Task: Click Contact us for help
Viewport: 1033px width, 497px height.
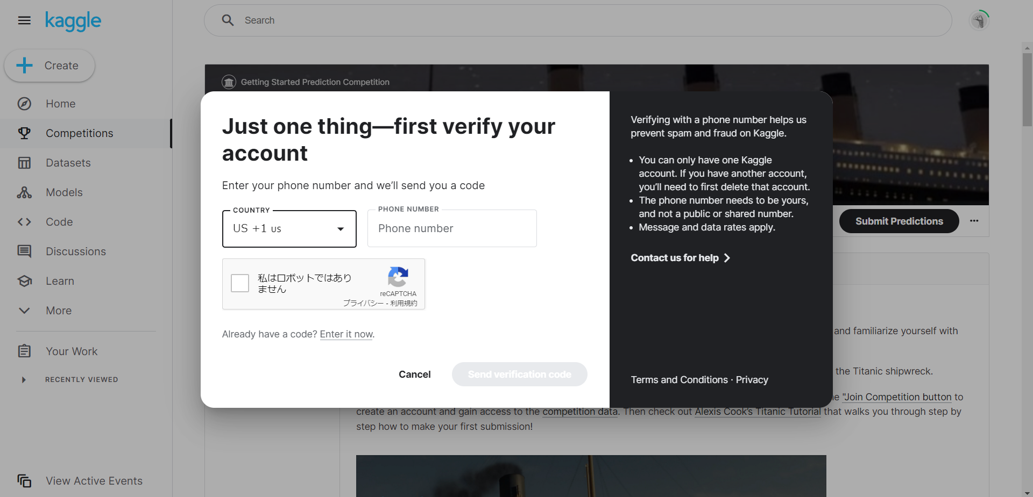Action: point(680,258)
